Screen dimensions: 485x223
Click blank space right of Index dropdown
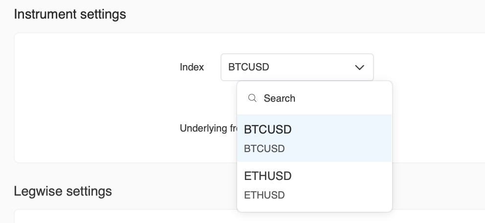coord(430,67)
